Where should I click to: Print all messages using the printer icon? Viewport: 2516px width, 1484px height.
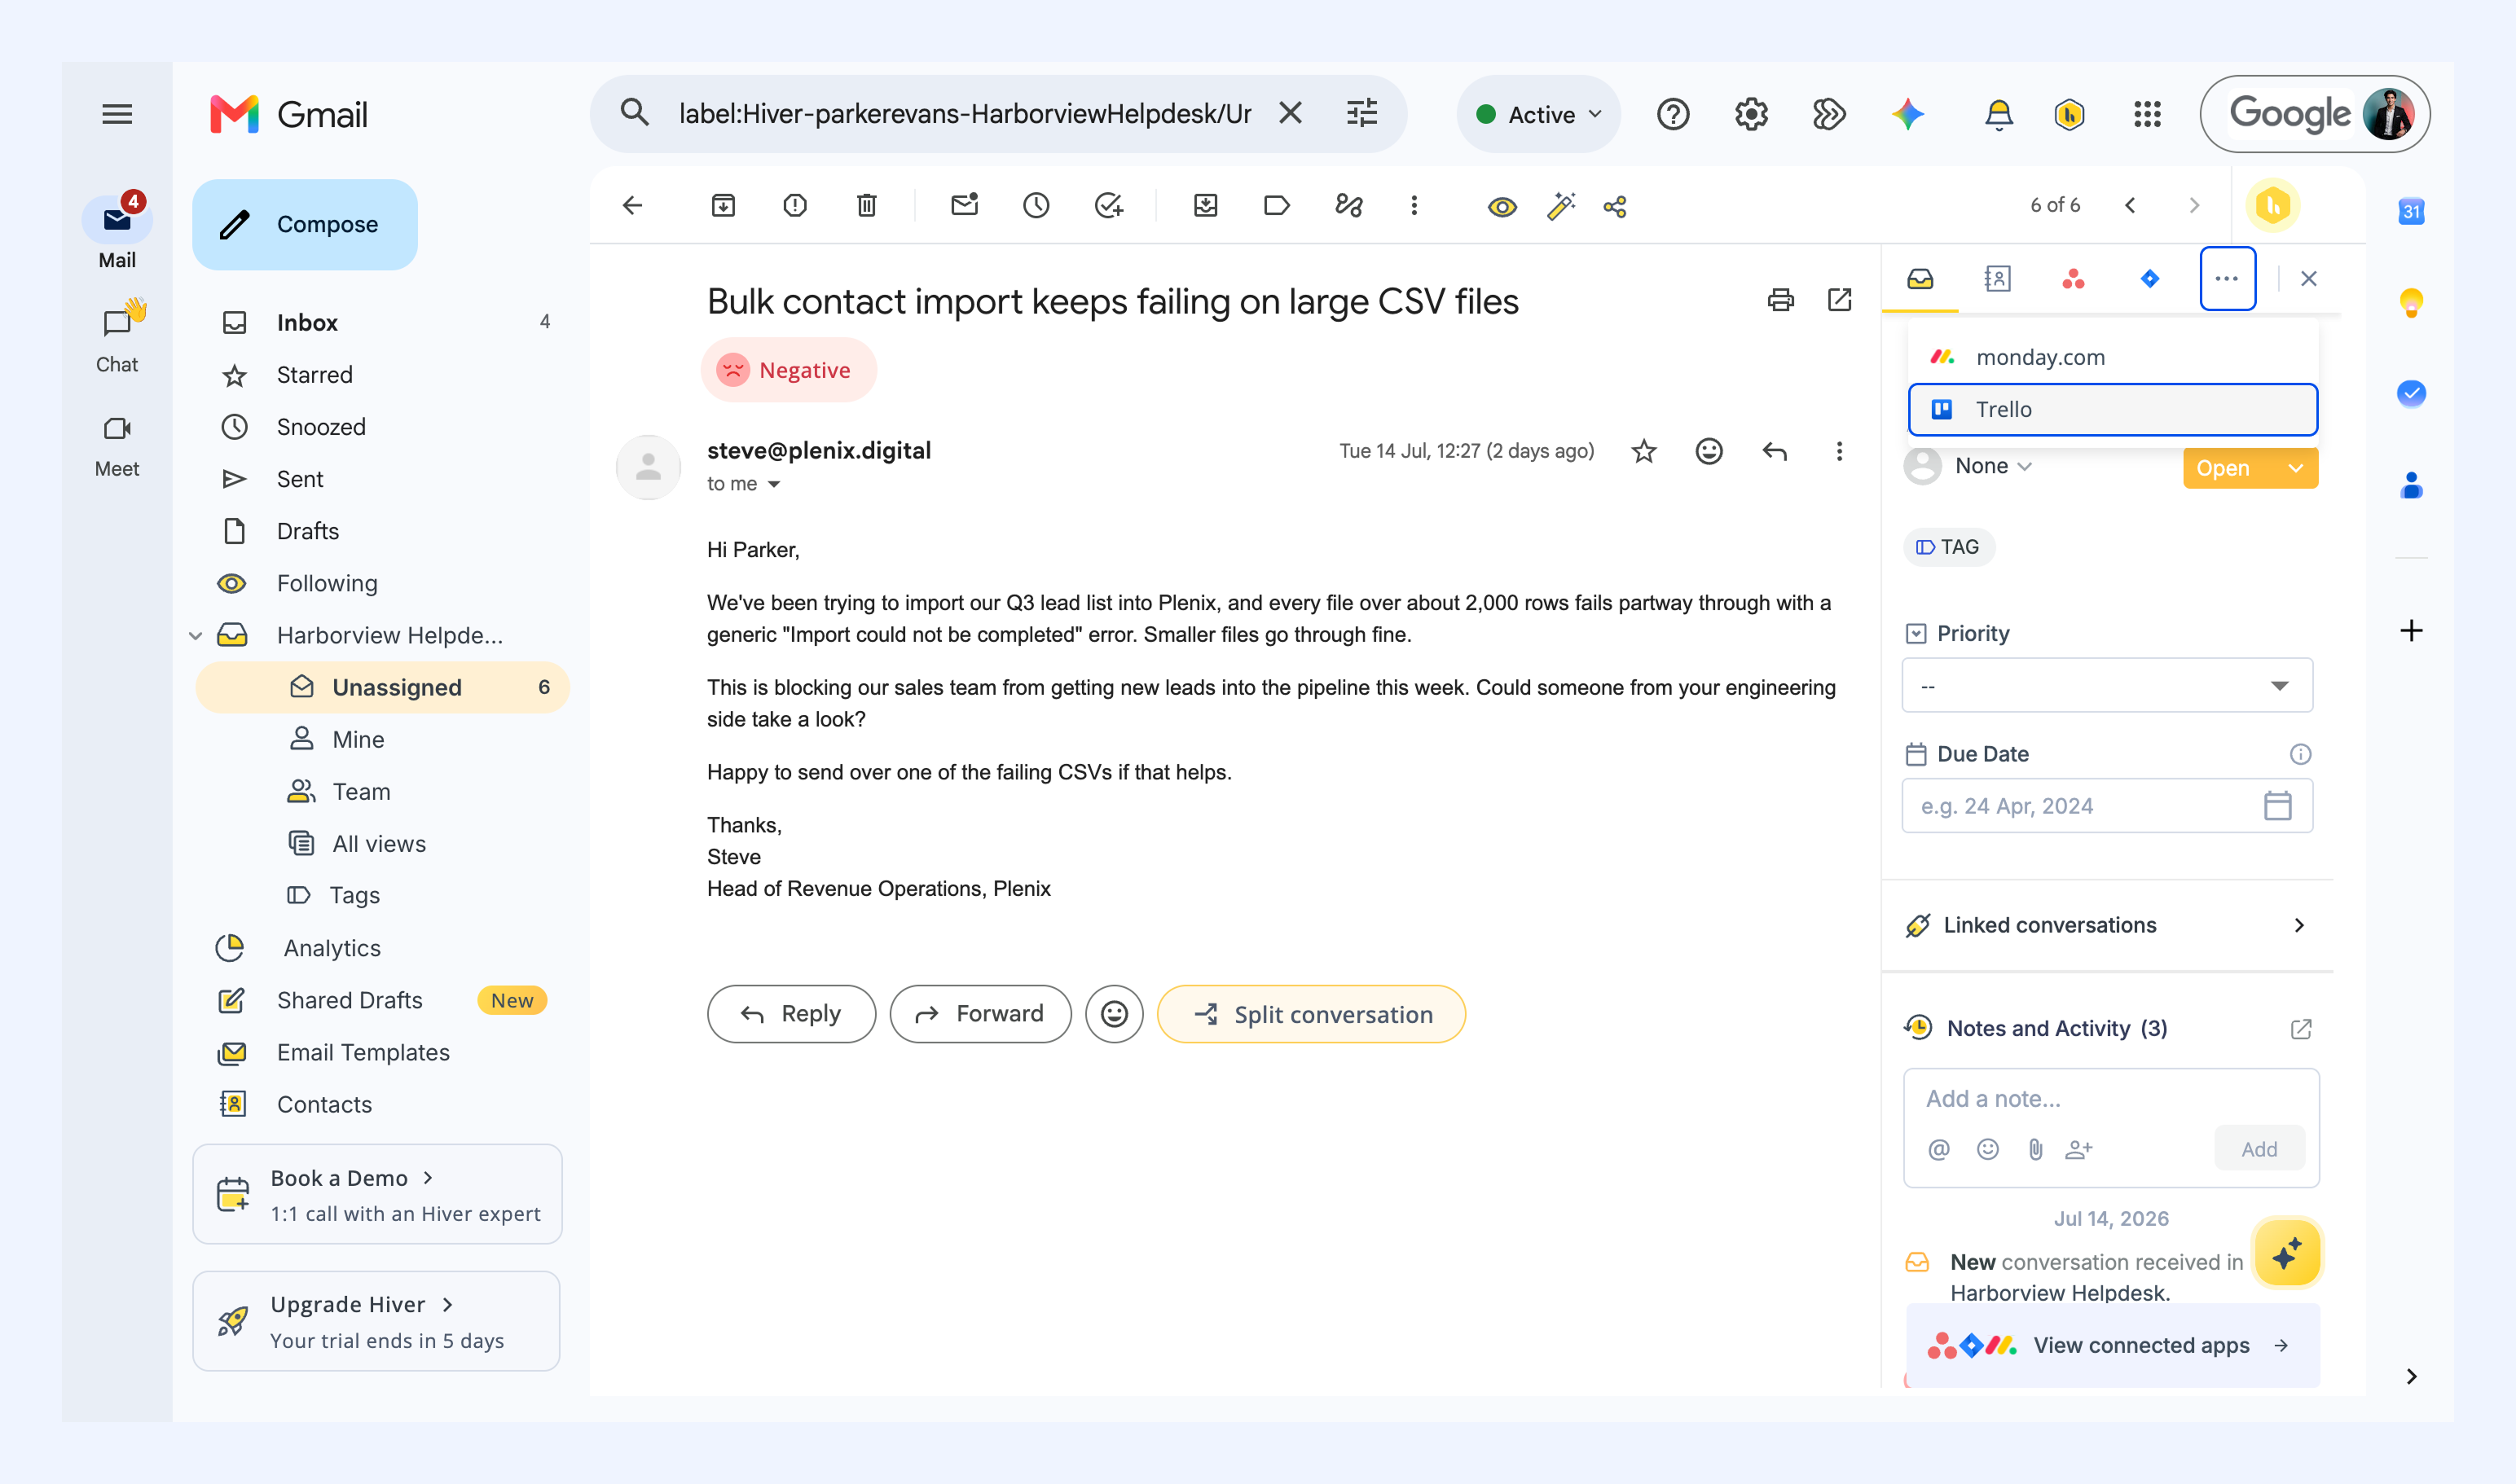1781,300
